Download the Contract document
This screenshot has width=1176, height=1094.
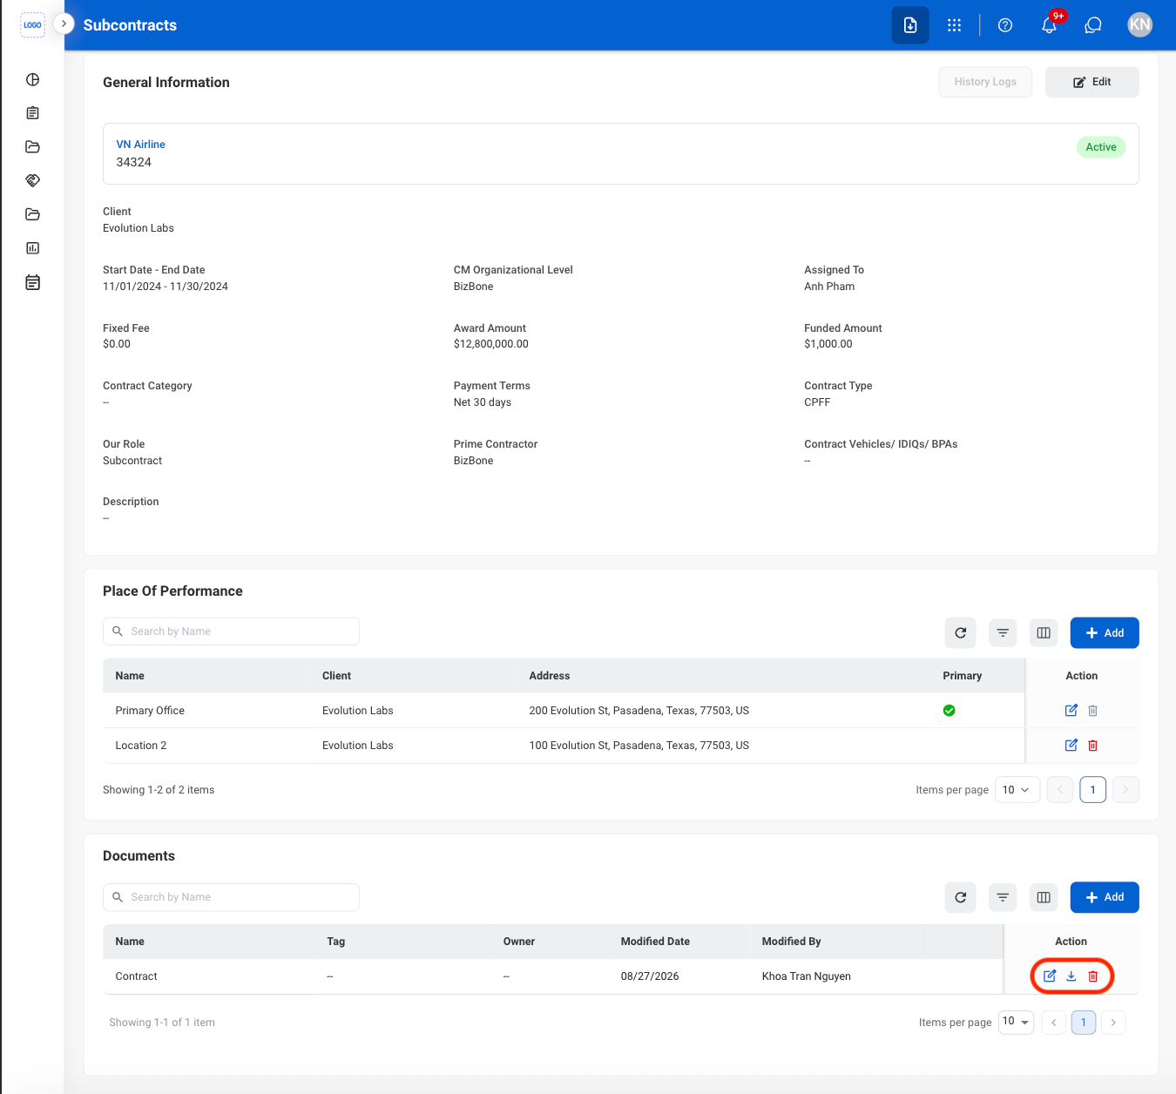(1071, 976)
